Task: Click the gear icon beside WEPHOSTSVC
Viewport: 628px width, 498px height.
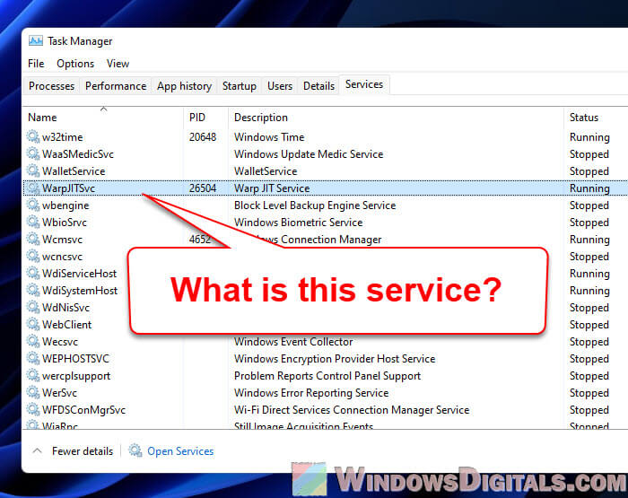Action: [33, 358]
